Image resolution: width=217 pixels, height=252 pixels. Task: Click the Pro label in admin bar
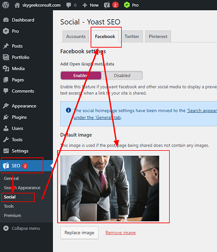(135, 5)
